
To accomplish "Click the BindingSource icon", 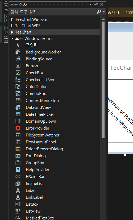I will point(18,59).
